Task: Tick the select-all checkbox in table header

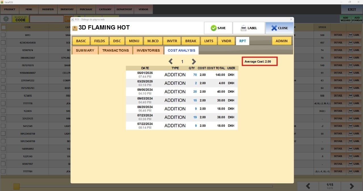Action: pyautogui.click(x=3, y=27)
